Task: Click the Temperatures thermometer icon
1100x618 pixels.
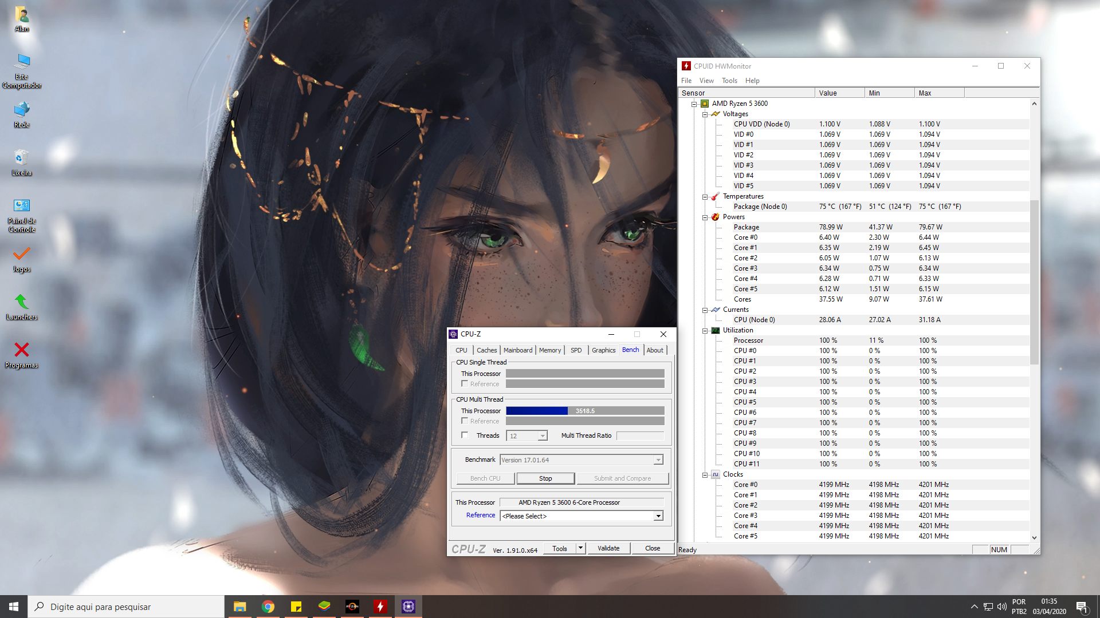Action: [716, 196]
